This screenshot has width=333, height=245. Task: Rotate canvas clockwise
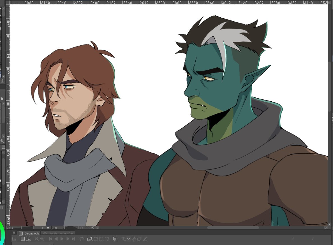[x=87, y=228]
